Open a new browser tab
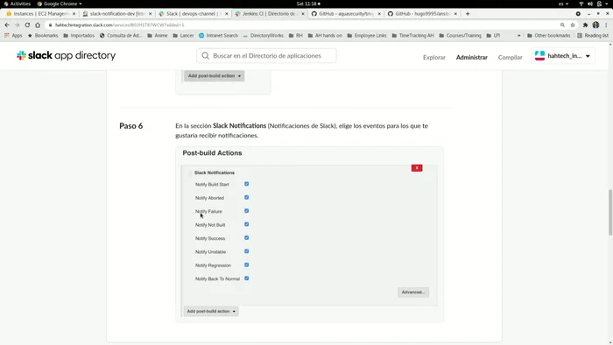 click(468, 14)
